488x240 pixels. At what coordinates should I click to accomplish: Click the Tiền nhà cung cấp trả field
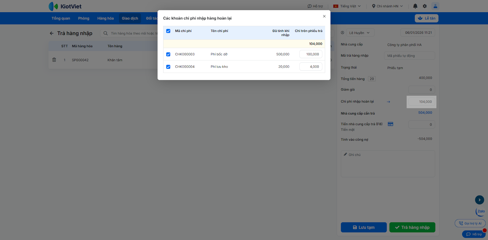click(x=422, y=124)
